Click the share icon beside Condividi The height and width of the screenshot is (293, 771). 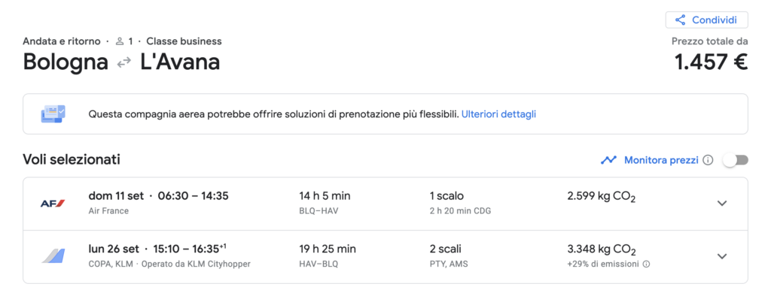click(x=680, y=20)
